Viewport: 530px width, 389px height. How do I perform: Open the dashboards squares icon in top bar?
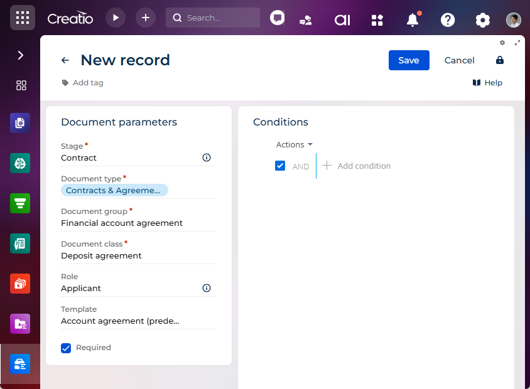click(x=377, y=20)
